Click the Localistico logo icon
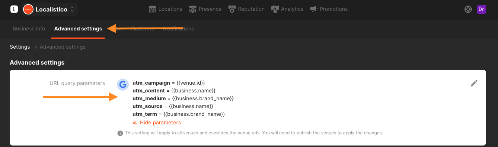The image size is (498, 147). coord(14,9)
